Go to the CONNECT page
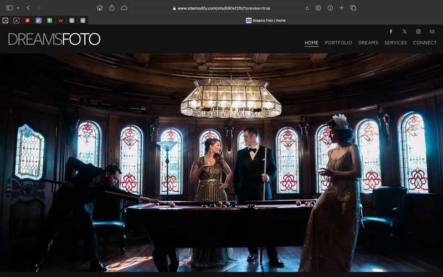The image size is (443, 277). pyautogui.click(x=425, y=43)
